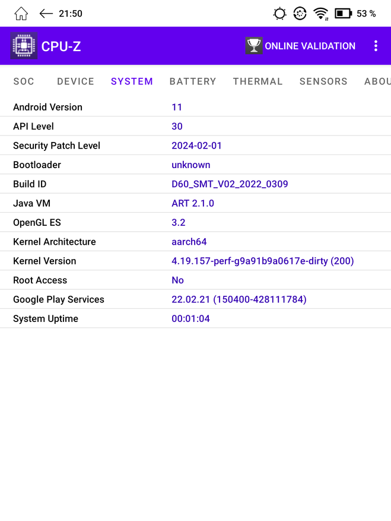The width and height of the screenshot is (391, 521).
Task: Tap the battery icon showing 53 %
Action: pyautogui.click(x=343, y=14)
